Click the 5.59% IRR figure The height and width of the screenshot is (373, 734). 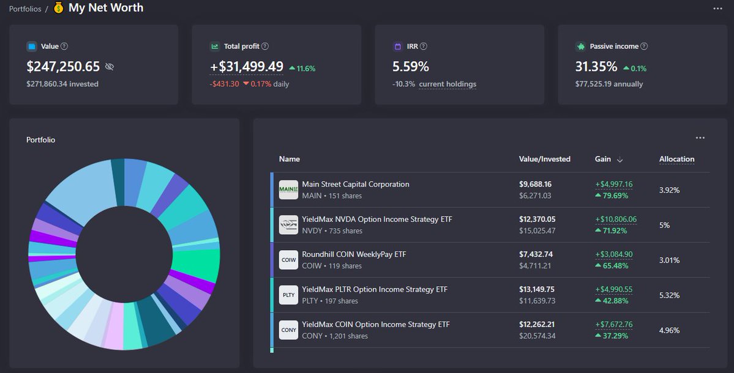411,67
